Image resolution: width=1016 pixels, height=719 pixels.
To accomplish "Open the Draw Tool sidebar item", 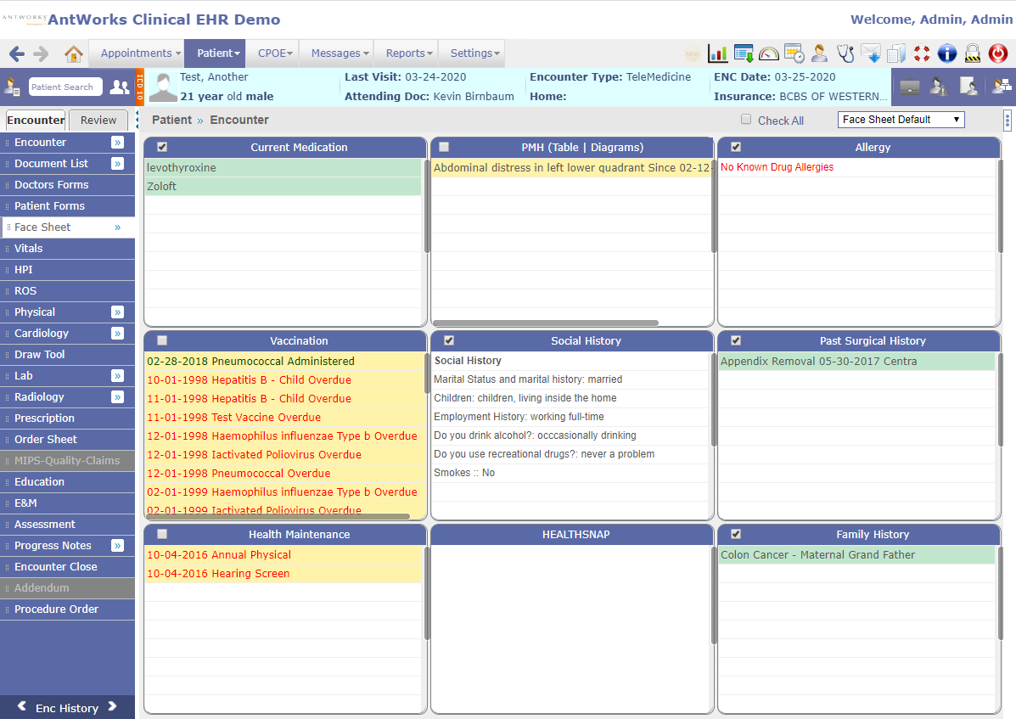I will [x=67, y=355].
